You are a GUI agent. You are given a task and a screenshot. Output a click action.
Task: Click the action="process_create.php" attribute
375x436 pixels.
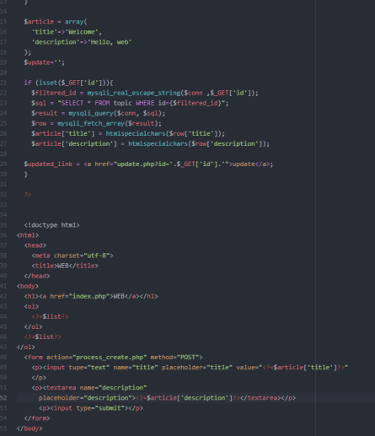coord(96,358)
